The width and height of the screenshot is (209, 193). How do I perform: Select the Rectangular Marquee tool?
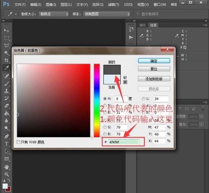6,38
